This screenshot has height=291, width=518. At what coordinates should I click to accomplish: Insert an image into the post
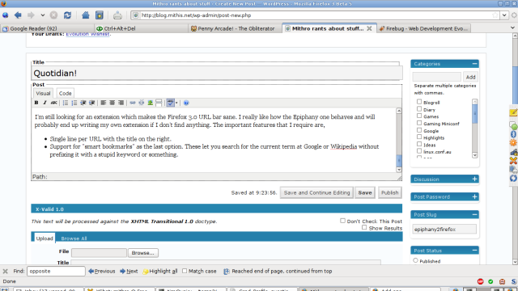151,103
